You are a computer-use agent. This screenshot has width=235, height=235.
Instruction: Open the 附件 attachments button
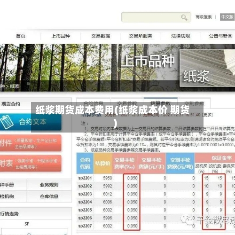click(31, 143)
